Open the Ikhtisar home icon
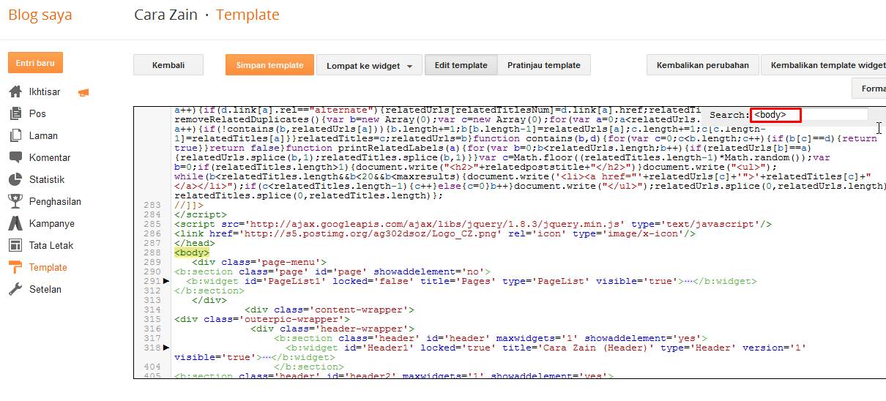This screenshot has width=886, height=401. 15,92
